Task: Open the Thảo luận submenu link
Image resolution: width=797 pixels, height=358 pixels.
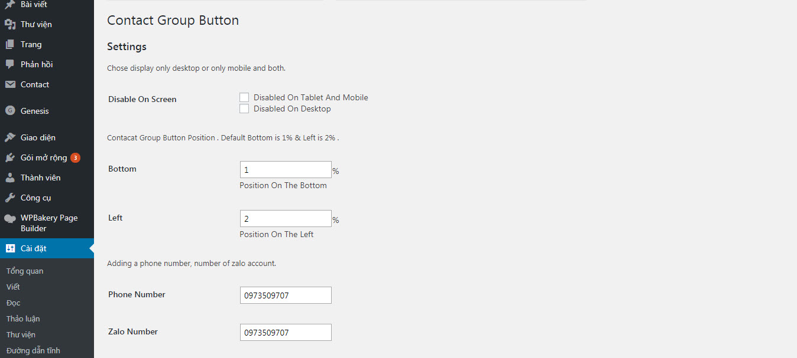Action: coord(23,318)
